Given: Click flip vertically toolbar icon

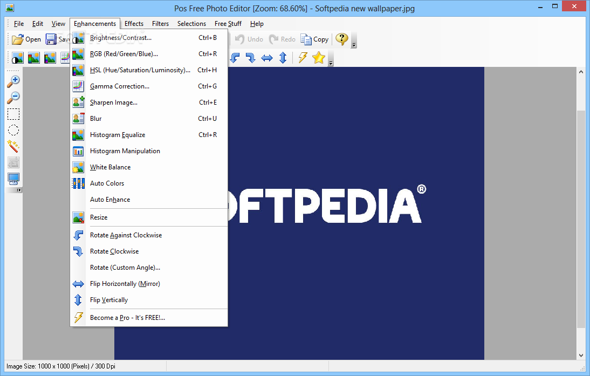Looking at the screenshot, I should 283,58.
